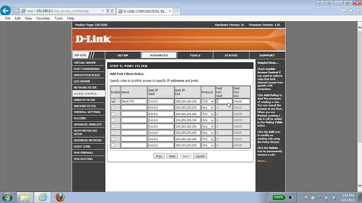The width and height of the screenshot is (362, 203).
Task: Open the volume speaker tray icon
Action: coord(327,197)
